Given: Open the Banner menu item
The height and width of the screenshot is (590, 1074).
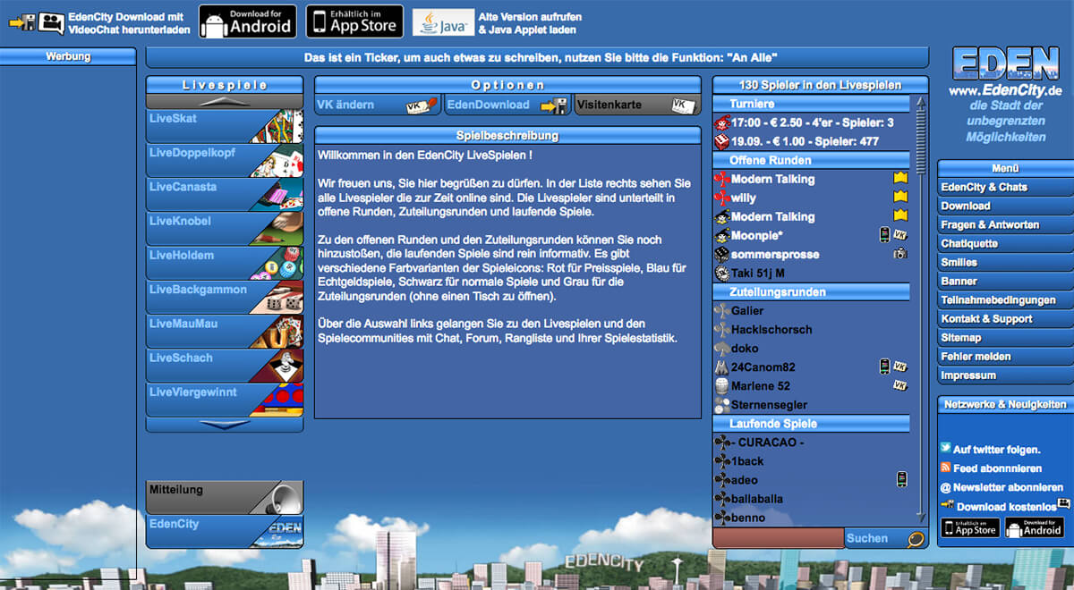Looking at the screenshot, I should [x=1005, y=281].
